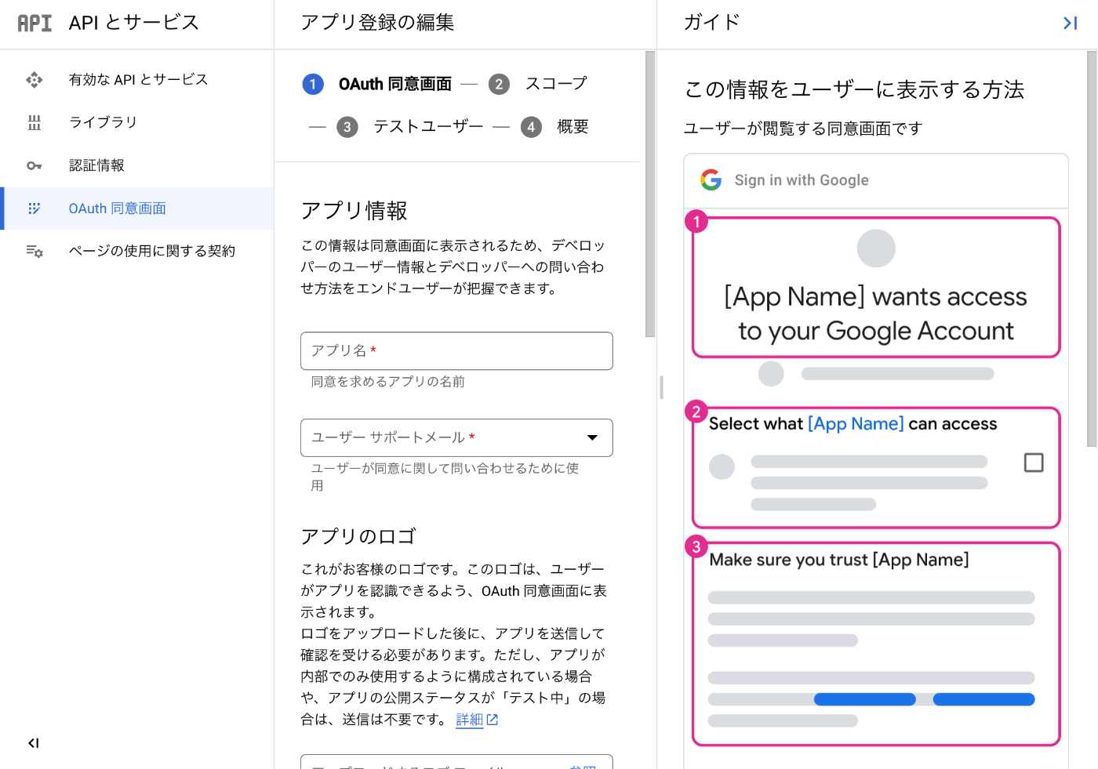Click the page usage agreements icon
Viewport: 1098px width, 769px height.
pyautogui.click(x=35, y=252)
